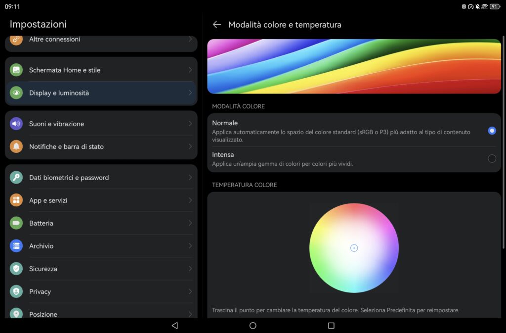Tap the back arrow in the header
This screenshot has height=333, width=506.
pos(216,25)
